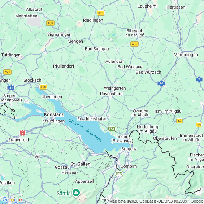Click the green E60 route badge

(119, 173)
